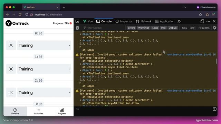This screenshot has width=221, height=124.
Task: Expand the Object { hour: 8 } entry
Action: [80, 34]
